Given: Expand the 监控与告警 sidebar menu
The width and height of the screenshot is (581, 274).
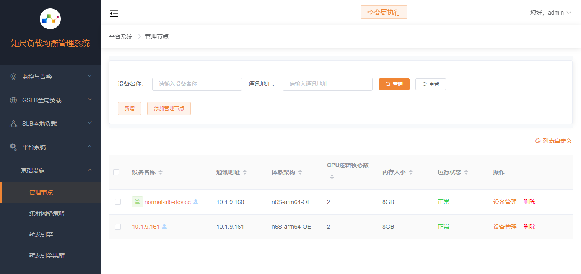Looking at the screenshot, I should point(50,77).
